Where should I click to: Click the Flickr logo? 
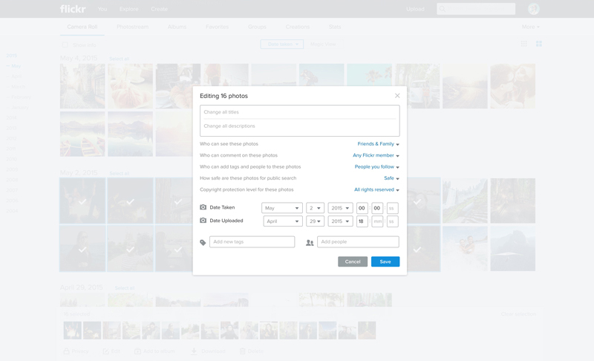click(73, 9)
